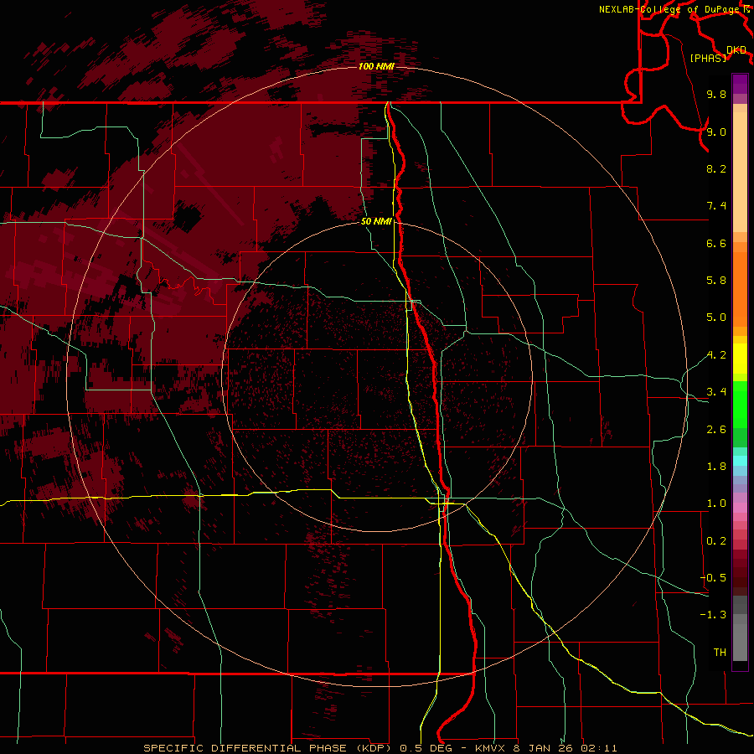The image size is (754, 754).
Task: Click the 50 NMI range ring label
Action: (x=376, y=221)
